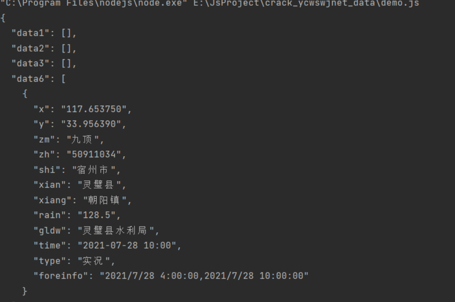Viewport: 455px width, 302px height.
Task: Click the type value "实况"
Action: [x=91, y=261]
